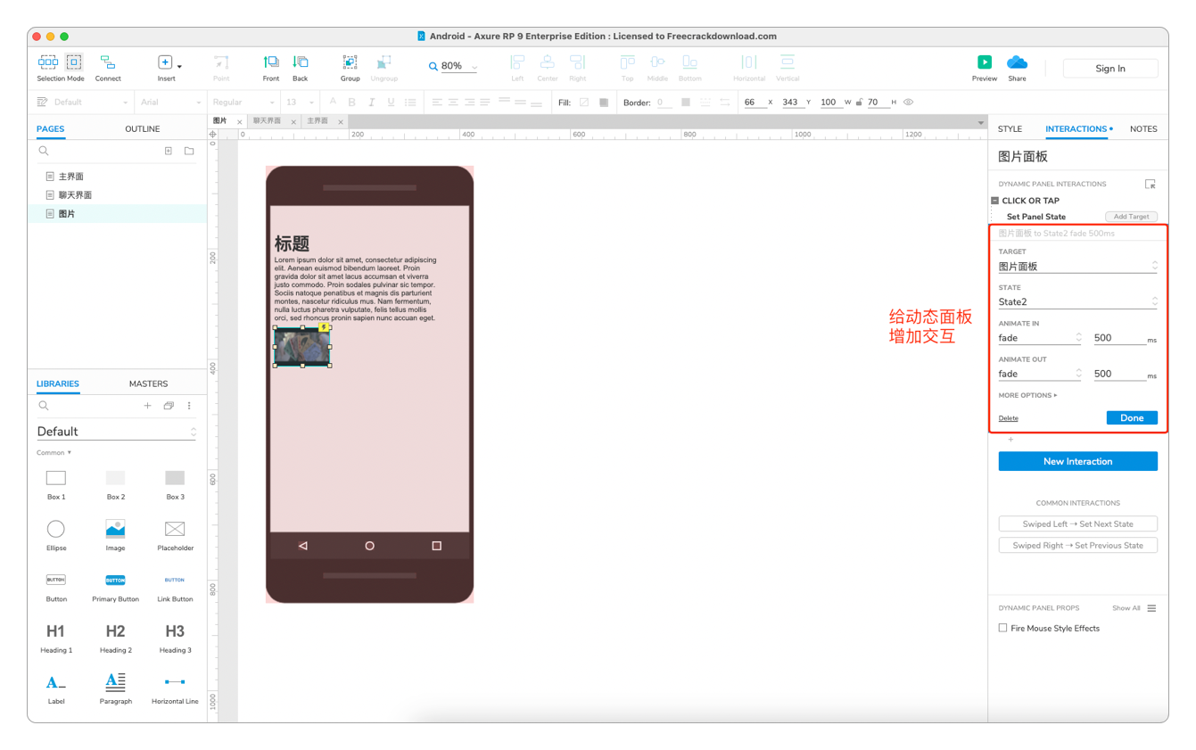Viewport: 1196px width, 750px height.
Task: Click the Sign In button
Action: click(1110, 68)
